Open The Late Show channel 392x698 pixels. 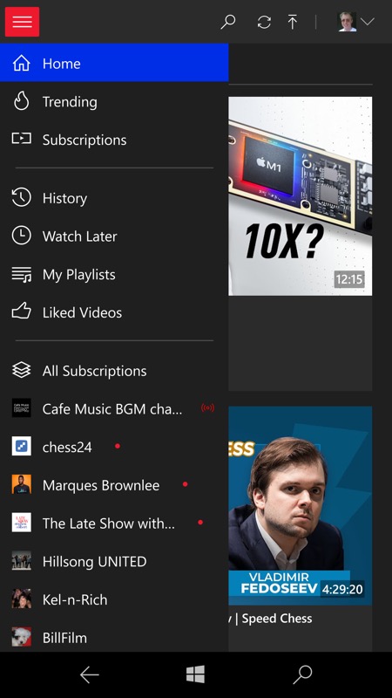[x=114, y=523]
